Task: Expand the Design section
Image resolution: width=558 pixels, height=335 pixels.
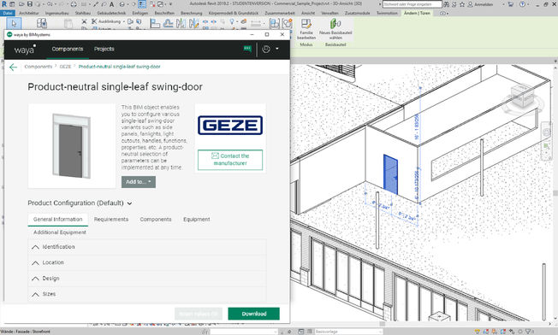Action: pos(147,278)
